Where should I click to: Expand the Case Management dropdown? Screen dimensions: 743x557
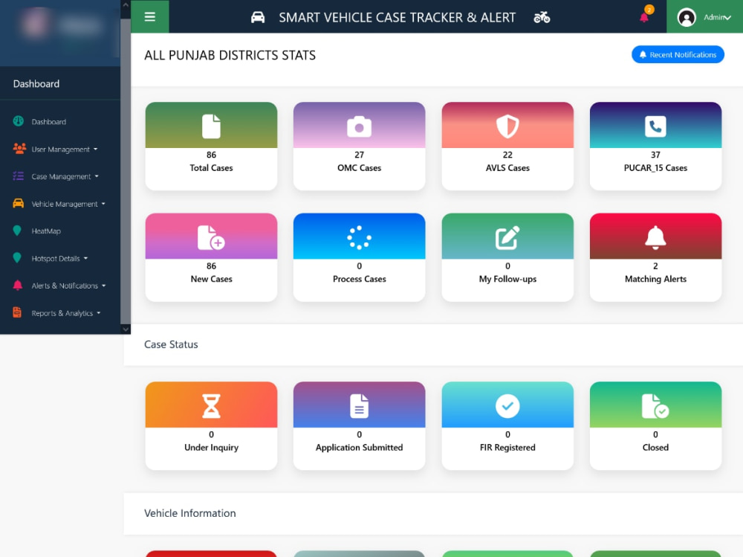pyautogui.click(x=97, y=176)
